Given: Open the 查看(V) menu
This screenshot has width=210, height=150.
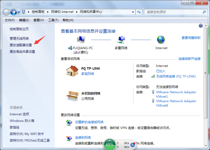Looking at the screenshot, I should (38, 20).
